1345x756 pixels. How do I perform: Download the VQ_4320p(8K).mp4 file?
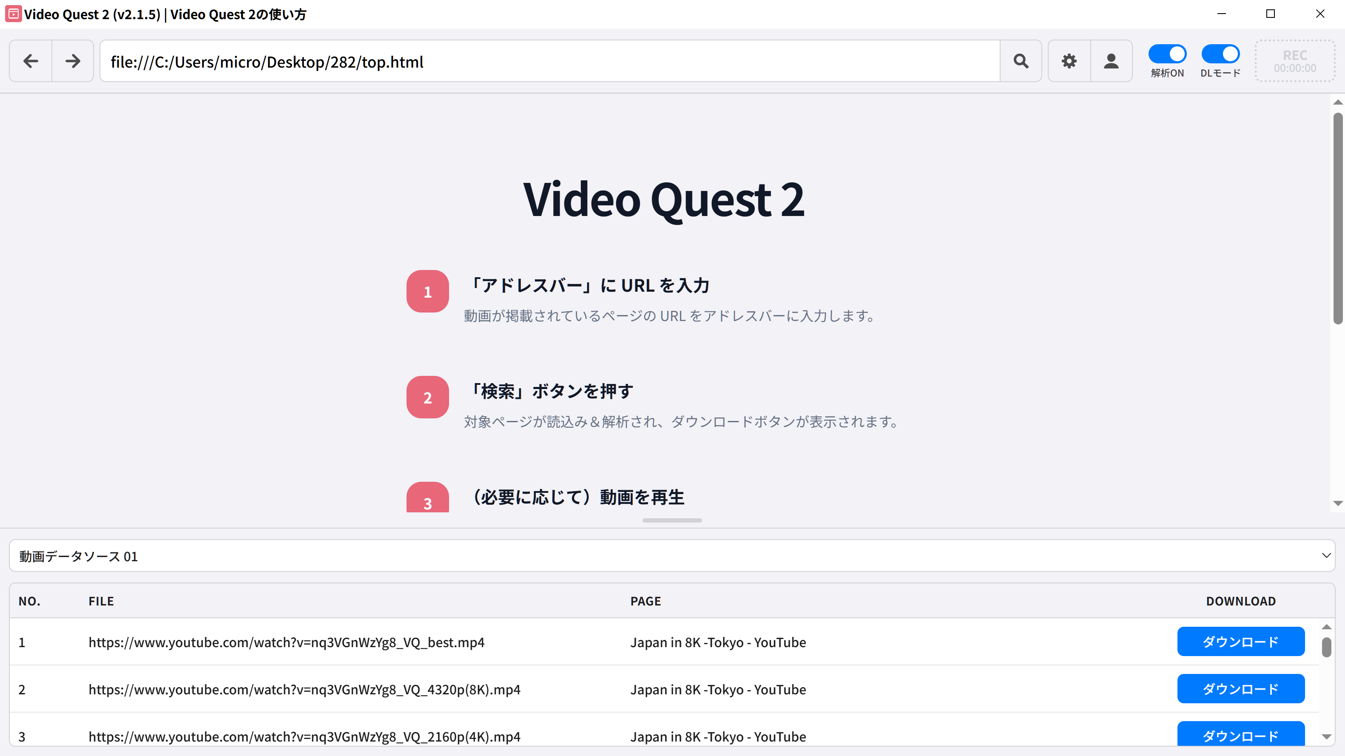tap(1241, 689)
